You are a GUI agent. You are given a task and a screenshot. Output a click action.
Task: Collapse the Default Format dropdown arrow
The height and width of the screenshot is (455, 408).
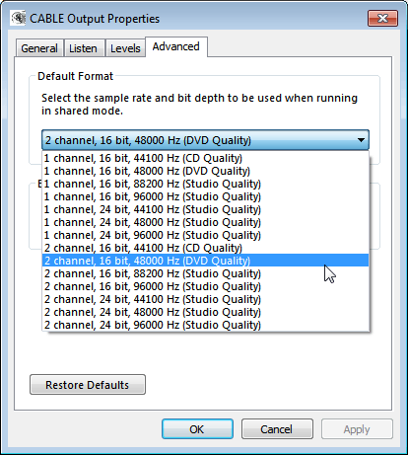(x=361, y=140)
